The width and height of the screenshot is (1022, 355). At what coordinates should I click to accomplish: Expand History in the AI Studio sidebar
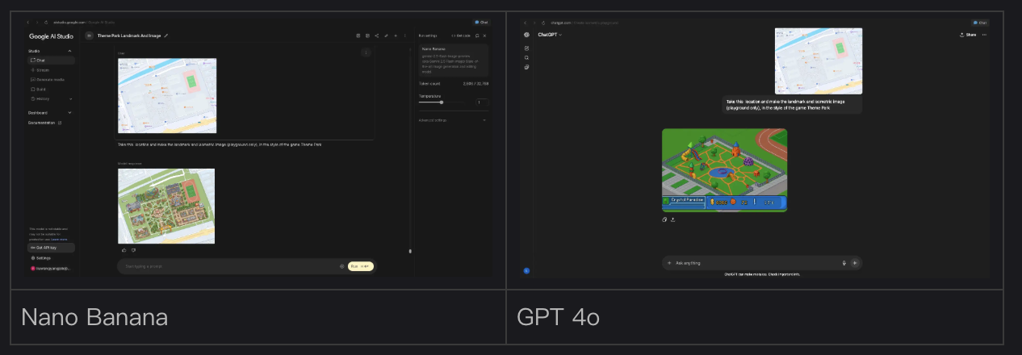50,98
